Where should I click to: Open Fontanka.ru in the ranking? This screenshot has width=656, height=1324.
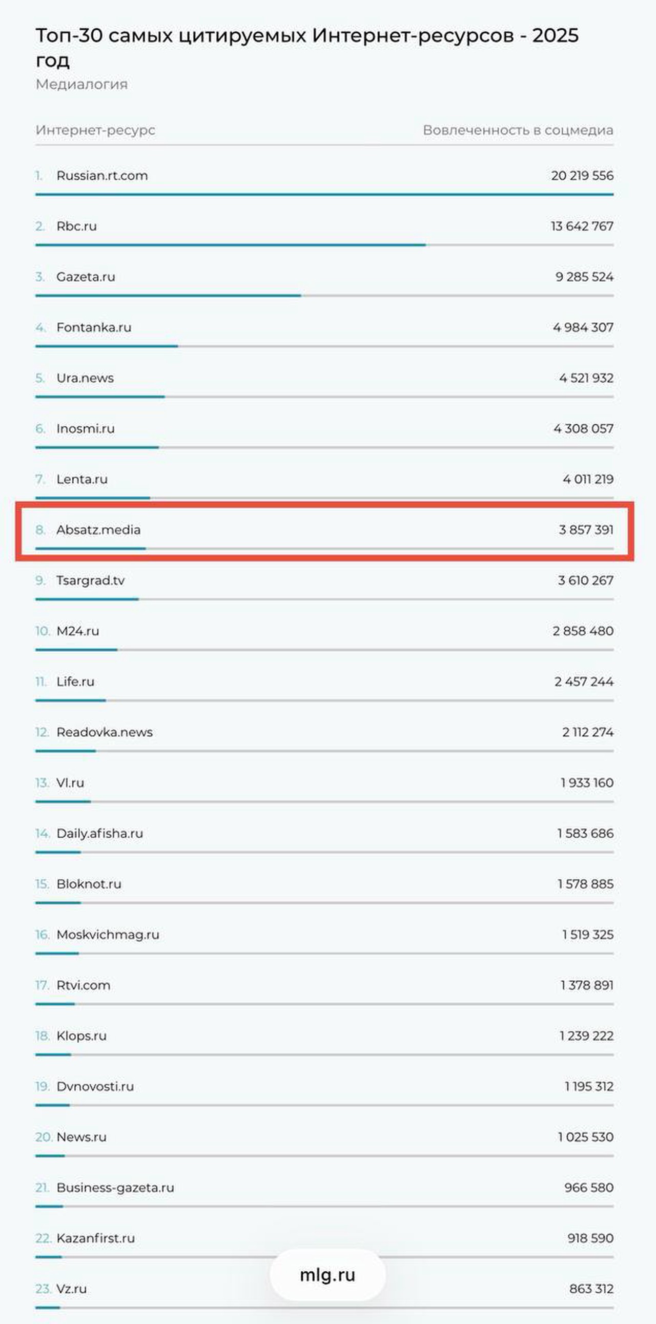click(x=94, y=327)
